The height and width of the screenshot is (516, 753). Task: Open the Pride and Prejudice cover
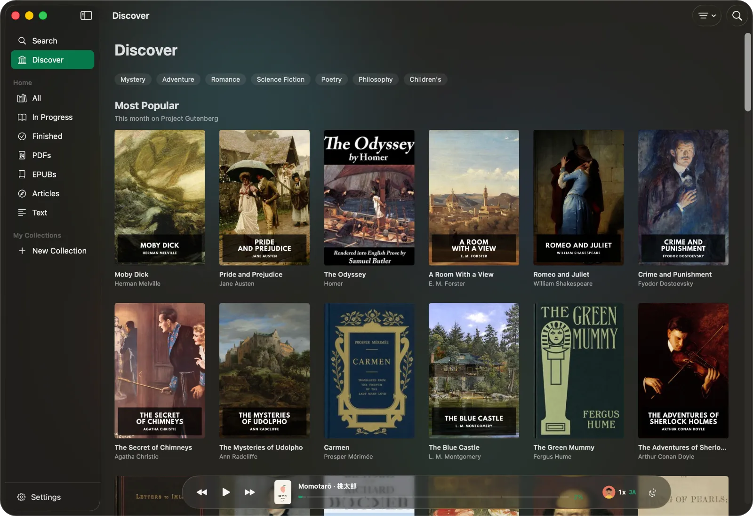coord(264,198)
